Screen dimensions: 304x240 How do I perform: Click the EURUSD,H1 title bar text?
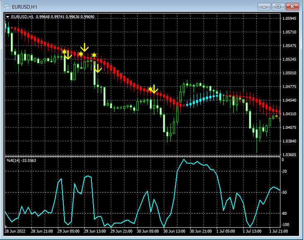click(x=24, y=7)
